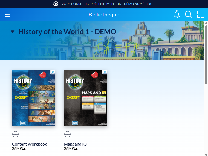This screenshot has width=208, height=156.
Task: Click the vertical scrollbar thumb
Action: [x=206, y=55]
